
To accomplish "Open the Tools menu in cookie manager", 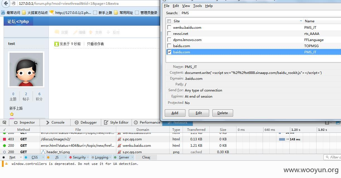I will tap(197, 6).
